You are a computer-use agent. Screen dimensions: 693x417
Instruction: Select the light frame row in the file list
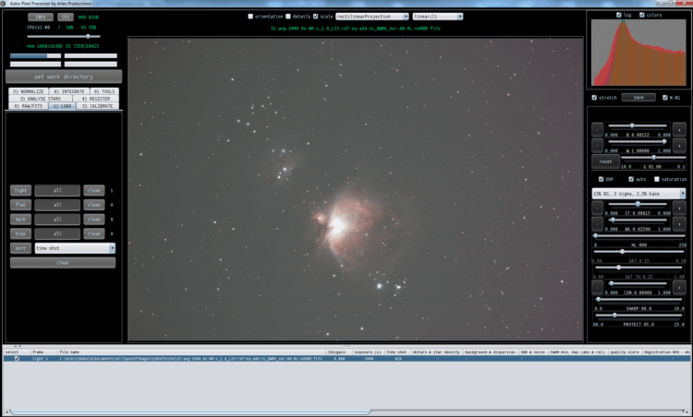tap(346, 359)
